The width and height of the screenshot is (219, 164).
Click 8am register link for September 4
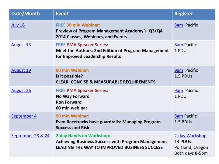(x=179, y=116)
